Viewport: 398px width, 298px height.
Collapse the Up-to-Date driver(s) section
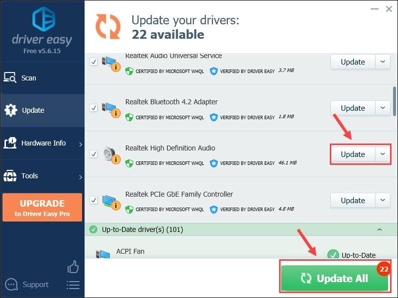tap(380, 229)
